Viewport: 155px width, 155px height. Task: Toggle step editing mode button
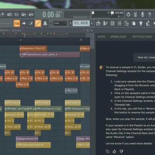pyautogui.click(x=31, y=23)
